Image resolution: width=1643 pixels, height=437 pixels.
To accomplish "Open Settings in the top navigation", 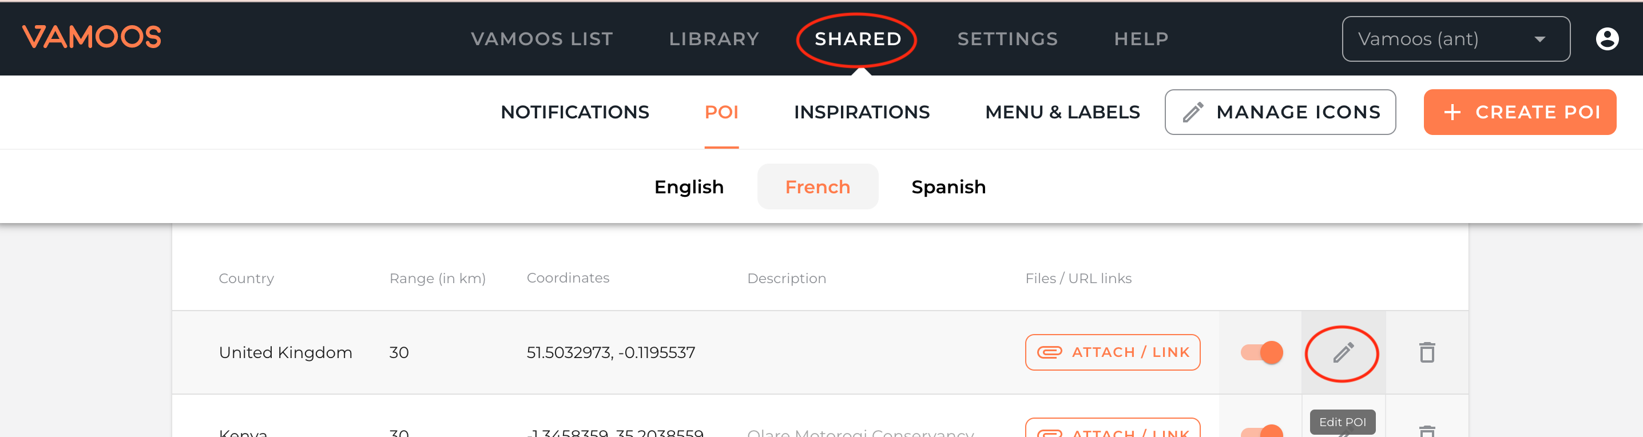I will (1007, 39).
